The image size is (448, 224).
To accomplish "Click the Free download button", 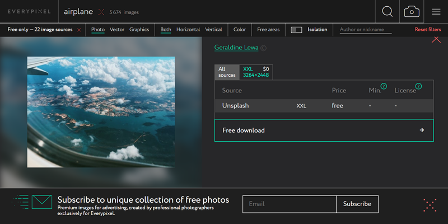I will (x=324, y=130).
